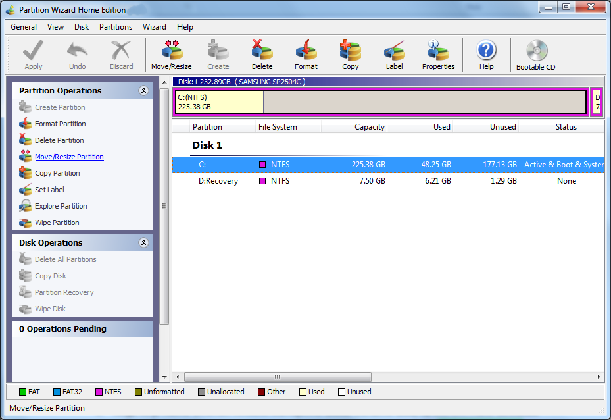Screen dimensions: 611x420
Task: Click the Unallocated gray legend swatch
Action: (x=201, y=392)
